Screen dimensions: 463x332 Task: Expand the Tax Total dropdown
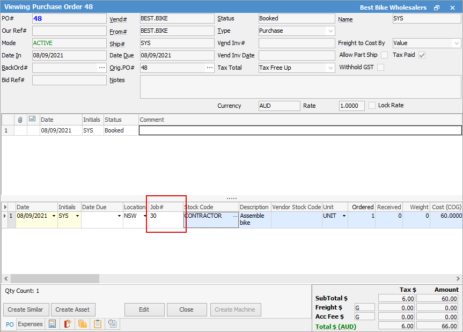click(x=330, y=68)
